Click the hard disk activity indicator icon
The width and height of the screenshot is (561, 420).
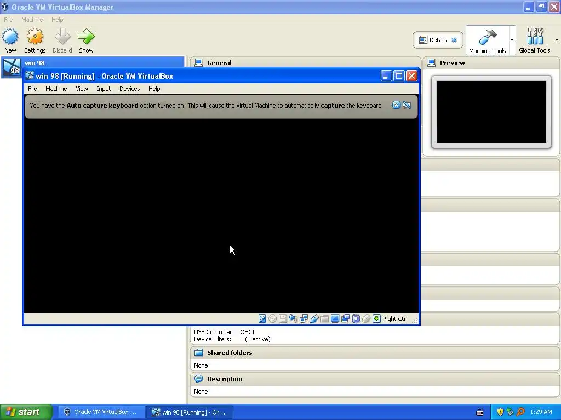262,319
